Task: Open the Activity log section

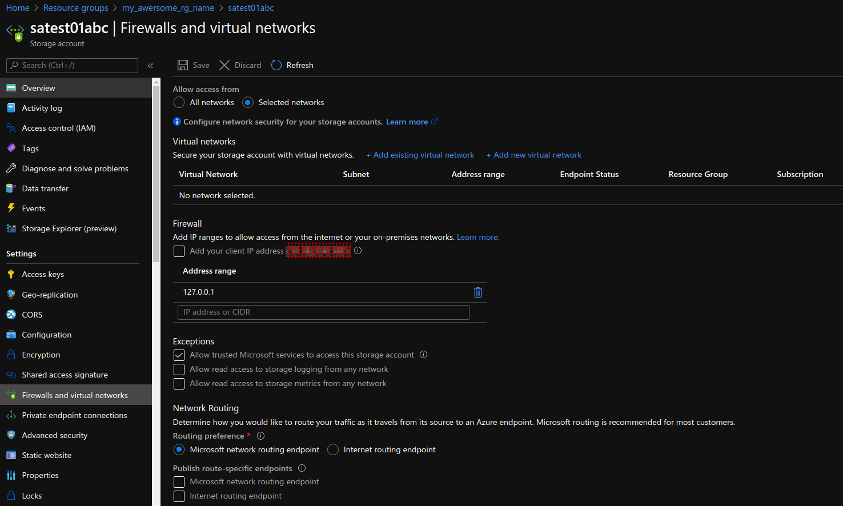Action: pyautogui.click(x=41, y=108)
